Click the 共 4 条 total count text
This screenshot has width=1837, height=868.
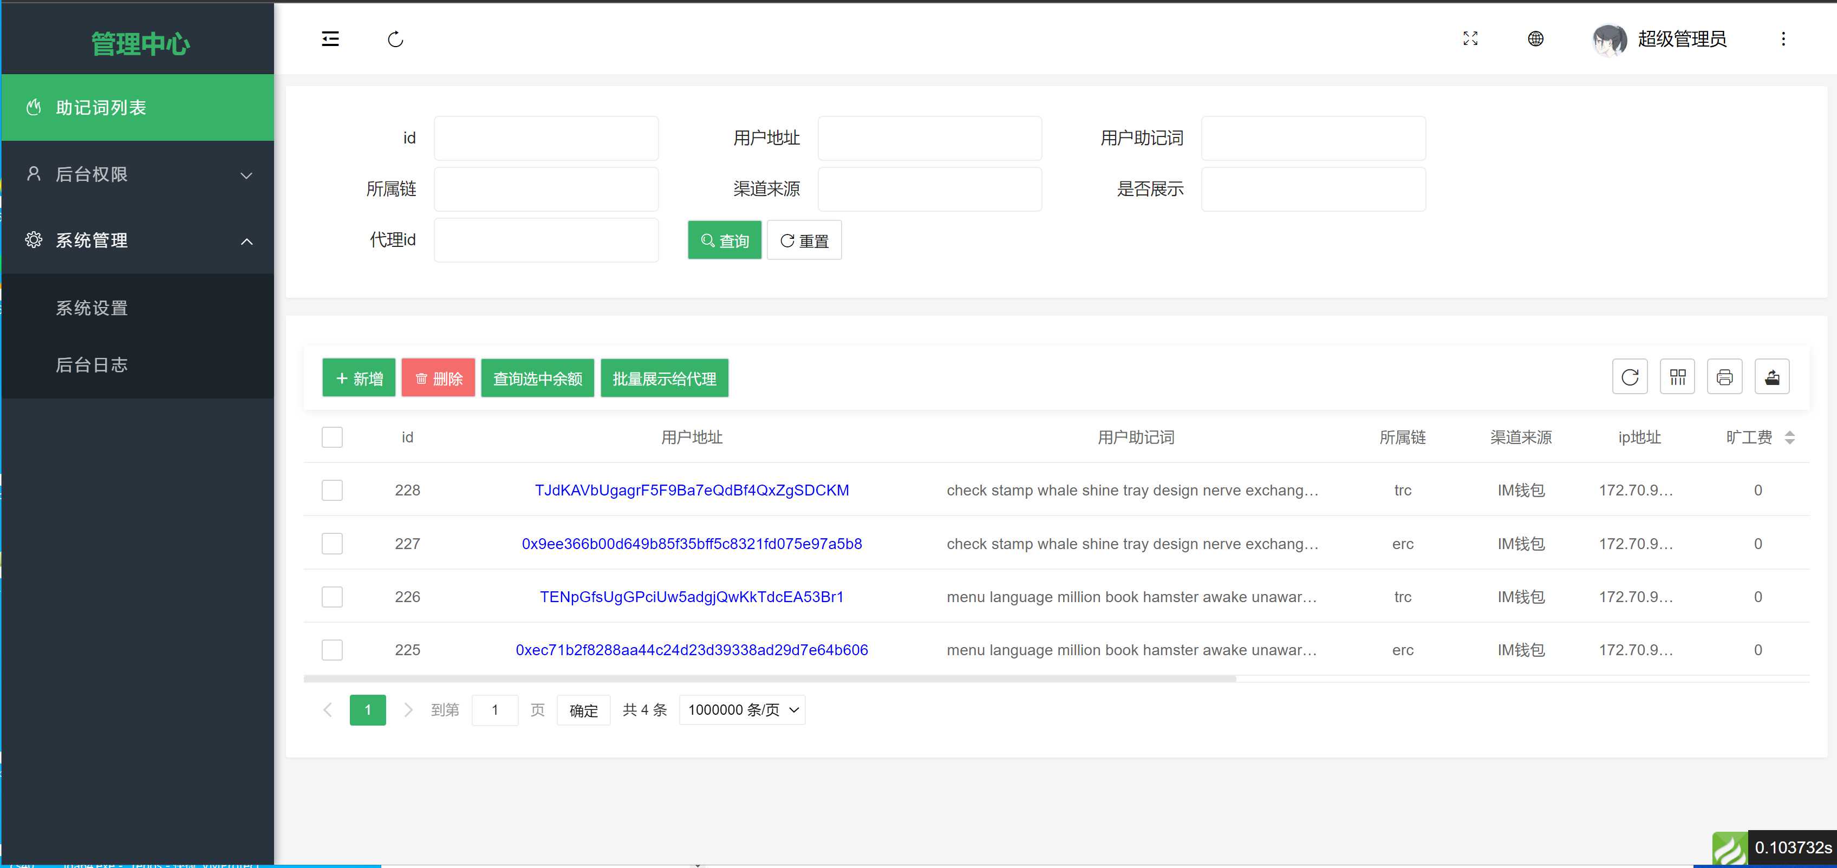644,710
